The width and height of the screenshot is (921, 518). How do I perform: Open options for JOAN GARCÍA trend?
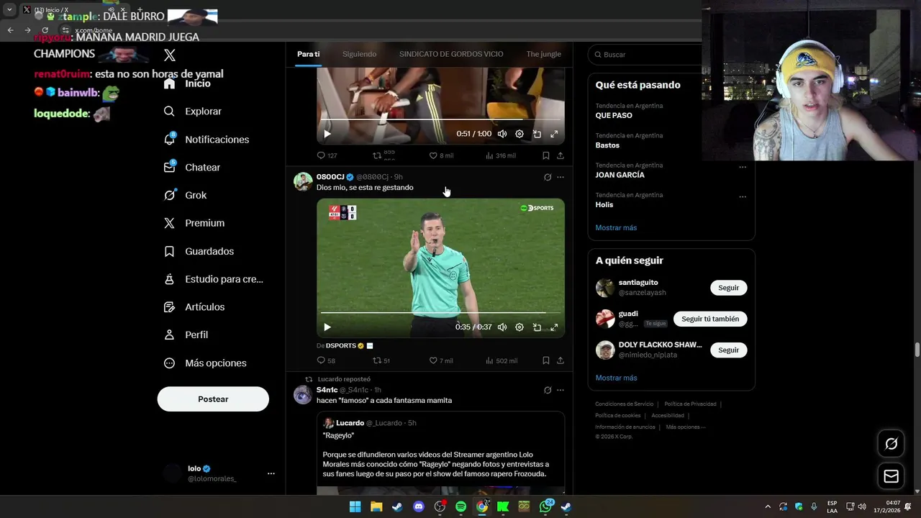click(x=743, y=167)
